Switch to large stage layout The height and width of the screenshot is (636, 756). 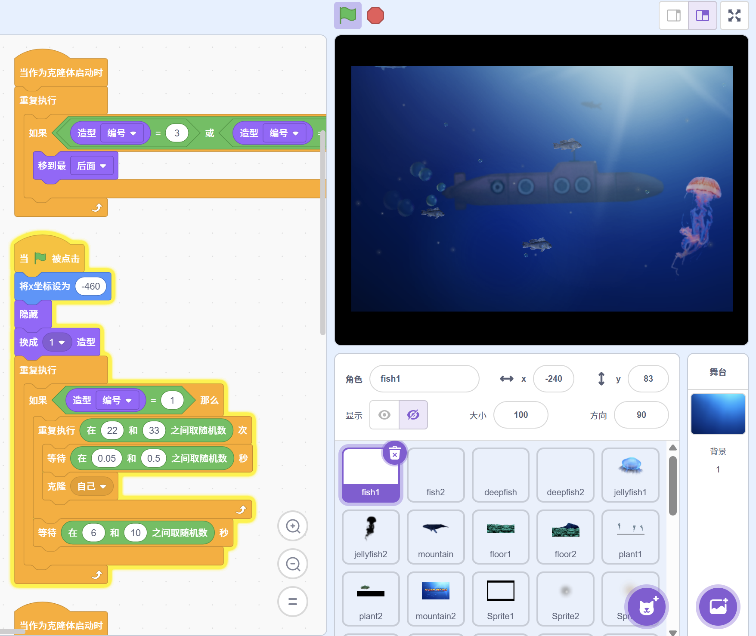click(702, 15)
